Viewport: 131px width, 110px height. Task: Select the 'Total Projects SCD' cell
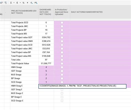pos(24,23)
